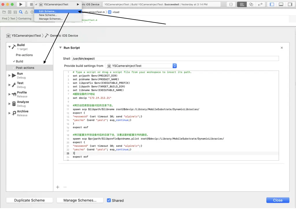Open the Symbol navigator icon
Screen dimensions: 296x222
pos(15,12)
